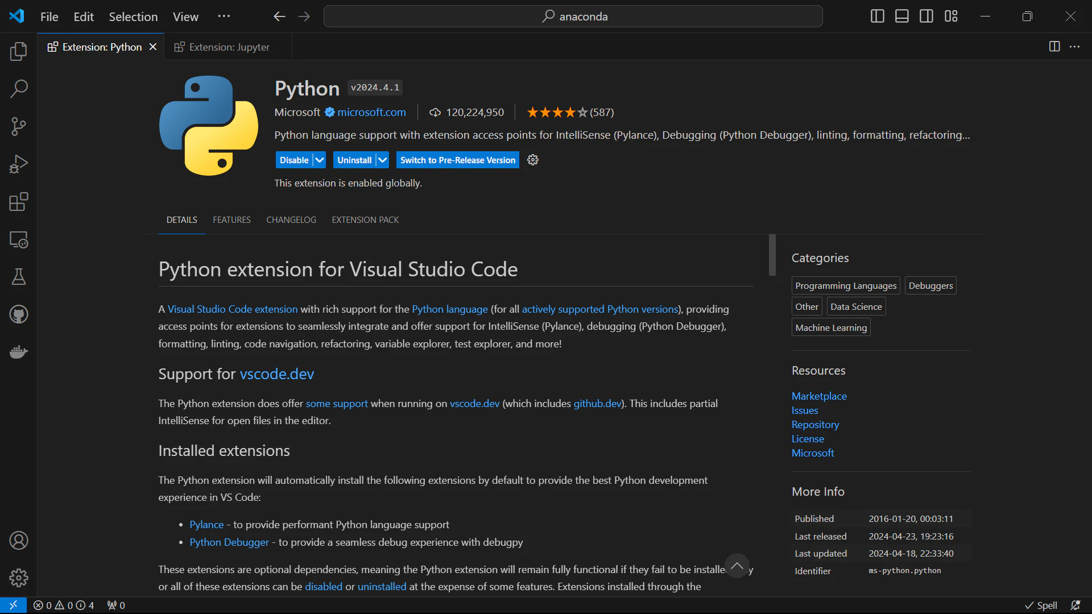Open the remote window indicator
Screen dimensions: 1092x614
pos(13,605)
